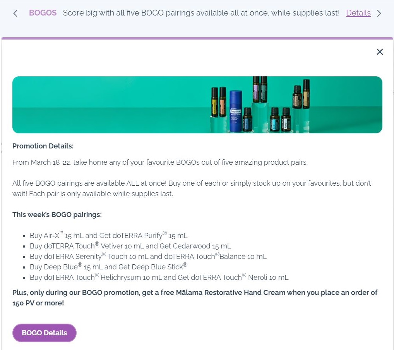
Task: Click the 'Score big' announcement text
Action: [x=201, y=13]
